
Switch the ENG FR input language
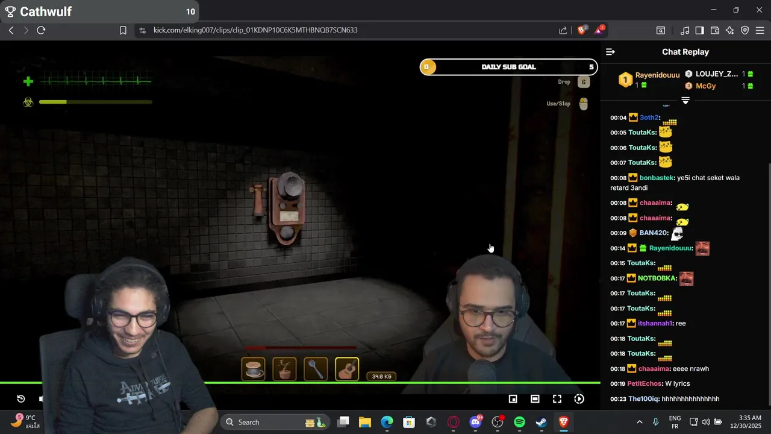click(x=675, y=422)
